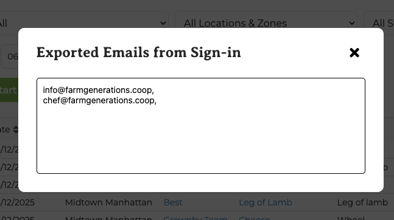Expand the leftmost All filter dropdown
Image resolution: width=394 pixels, height=220 pixels.
point(83,23)
